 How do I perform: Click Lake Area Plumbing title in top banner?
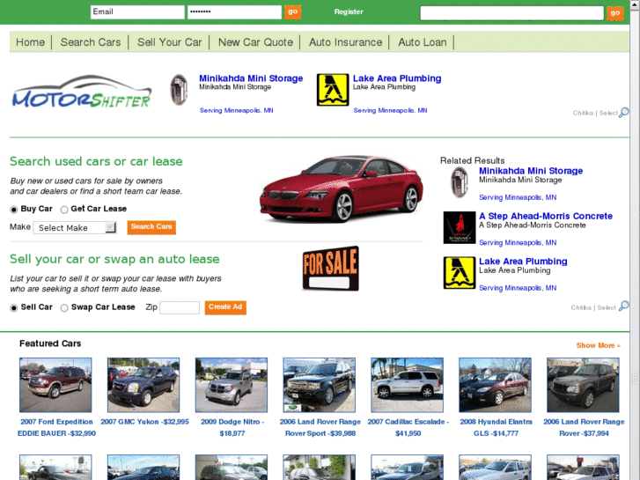(397, 78)
